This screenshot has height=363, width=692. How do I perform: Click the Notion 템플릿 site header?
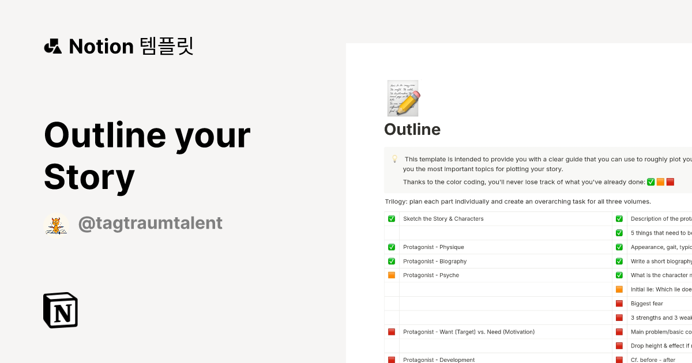pyautogui.click(x=130, y=46)
